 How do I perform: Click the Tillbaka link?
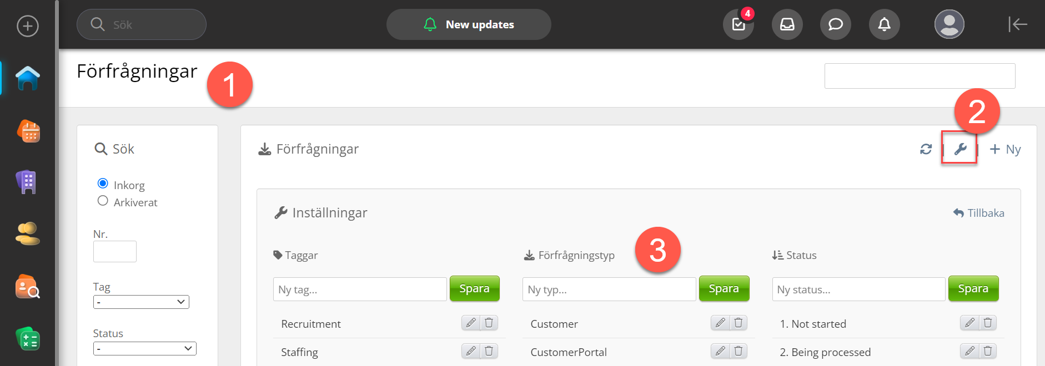coord(979,213)
